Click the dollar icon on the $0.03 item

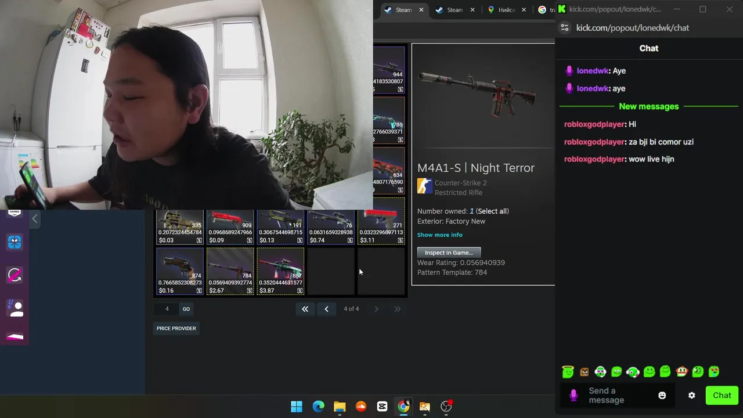click(x=199, y=240)
